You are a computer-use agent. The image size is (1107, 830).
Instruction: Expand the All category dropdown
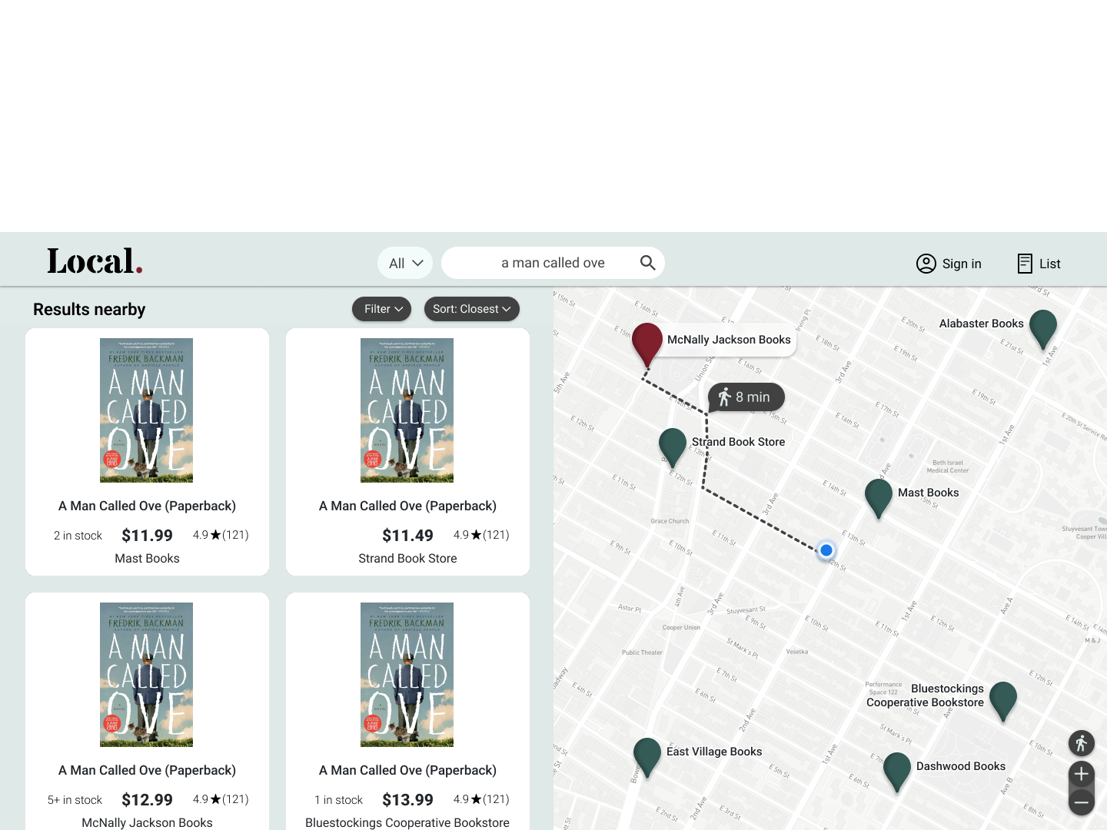tap(405, 263)
